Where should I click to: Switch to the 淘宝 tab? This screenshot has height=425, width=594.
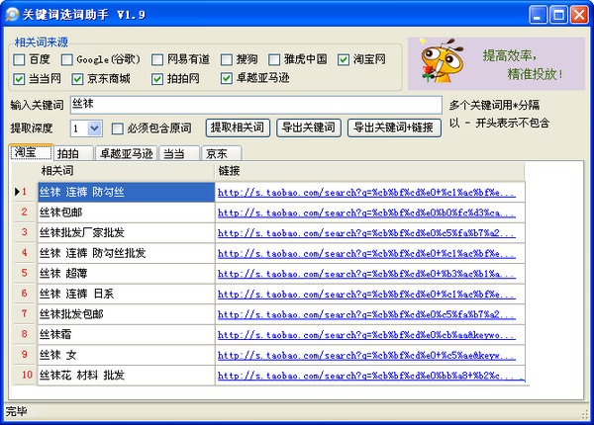tap(31, 152)
